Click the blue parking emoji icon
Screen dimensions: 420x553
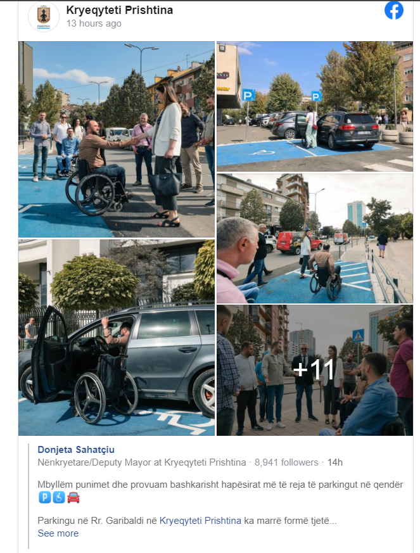pos(44,498)
